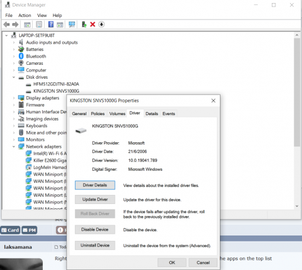Collapse the LAPTOP-SETF9U8T root node
302x270 pixels.
point(7,36)
